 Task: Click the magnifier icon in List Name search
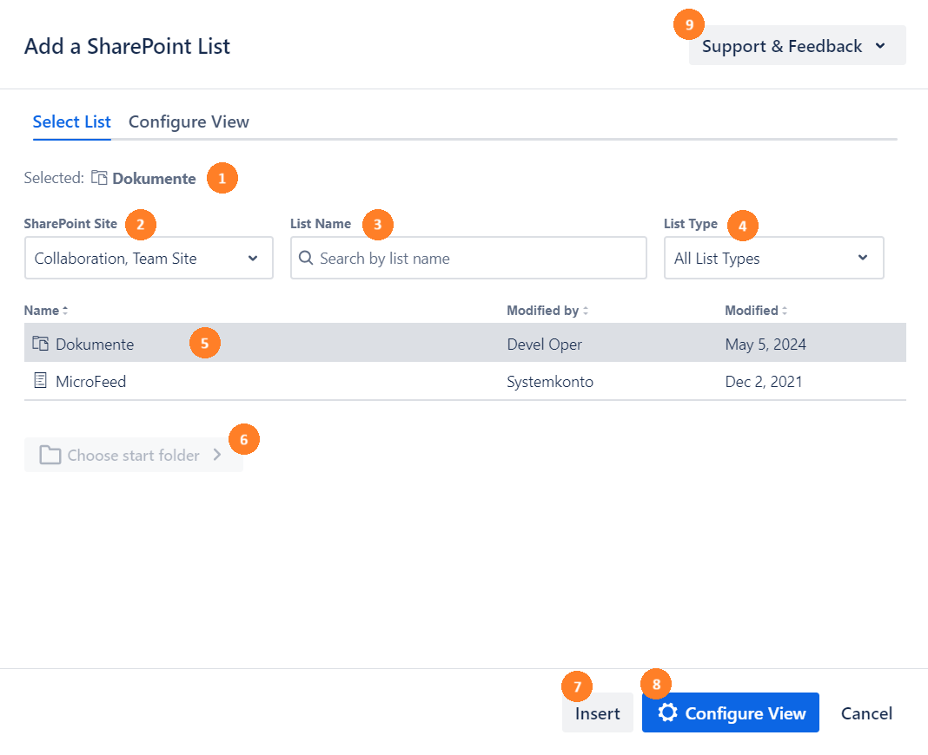tap(306, 259)
